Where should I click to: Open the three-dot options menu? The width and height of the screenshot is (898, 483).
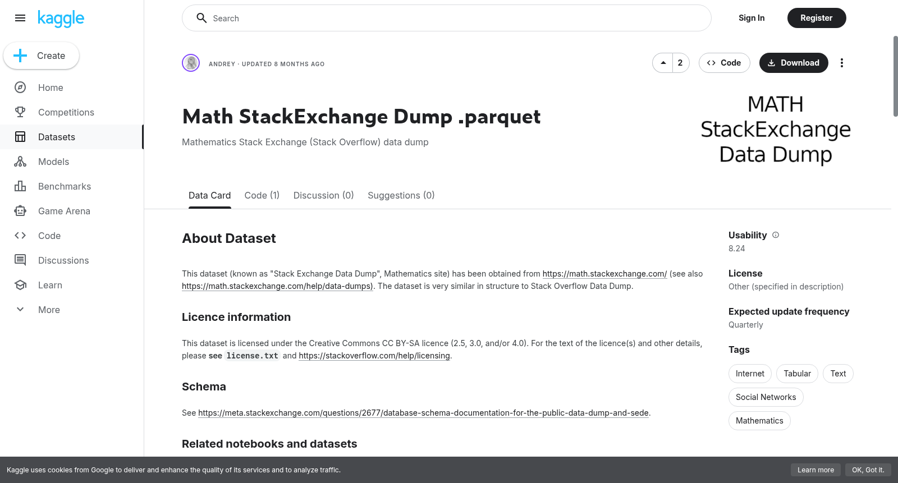(841, 63)
